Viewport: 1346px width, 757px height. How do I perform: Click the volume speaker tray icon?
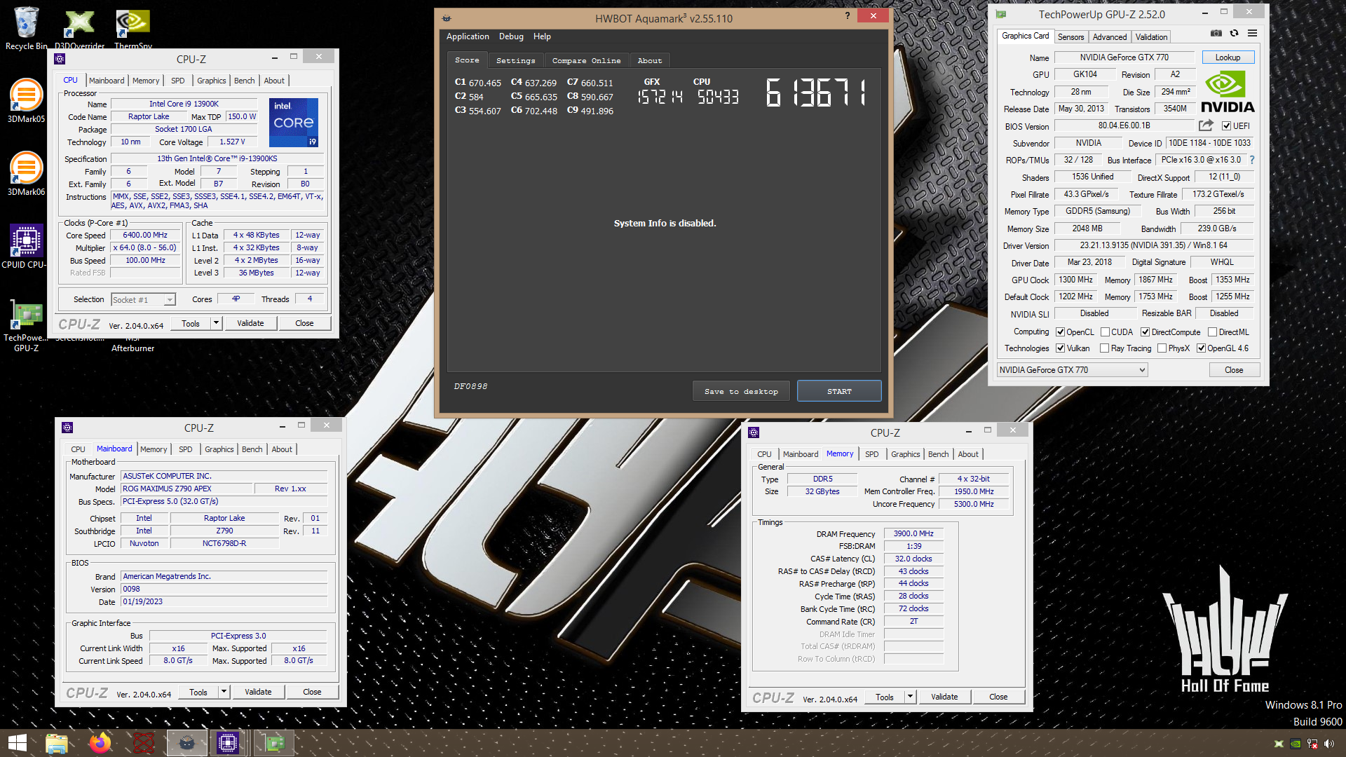click(x=1329, y=744)
